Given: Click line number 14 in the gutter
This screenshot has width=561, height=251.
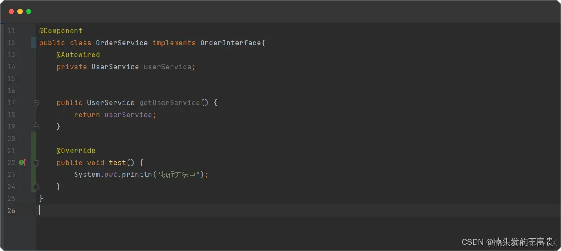Looking at the screenshot, I should (11, 67).
